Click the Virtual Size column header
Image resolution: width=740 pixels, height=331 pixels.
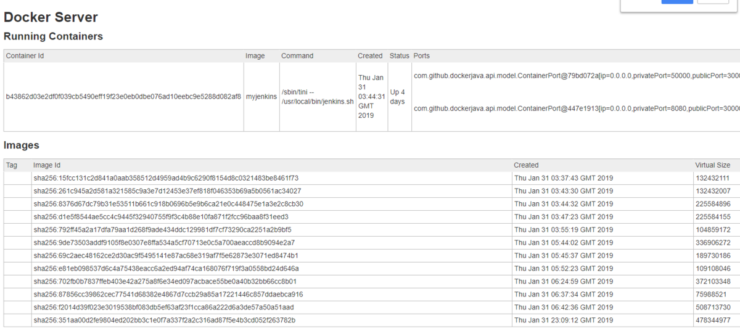coord(713,165)
